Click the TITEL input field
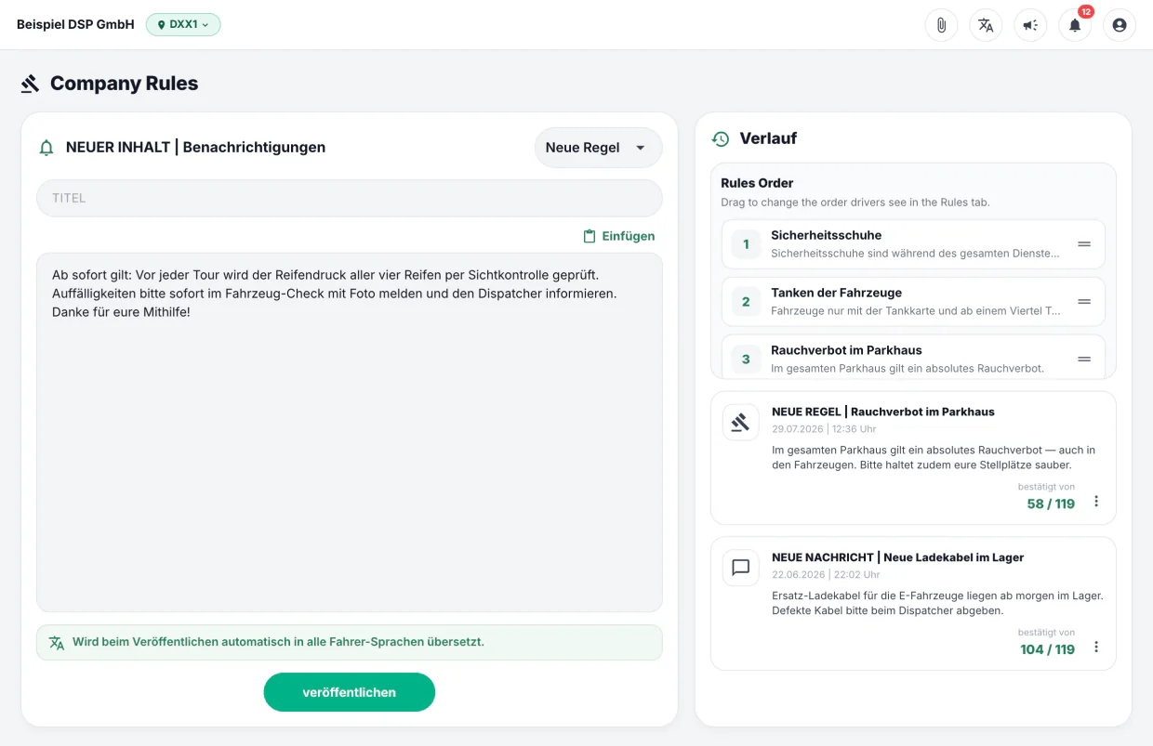The height and width of the screenshot is (746, 1153). [350, 198]
